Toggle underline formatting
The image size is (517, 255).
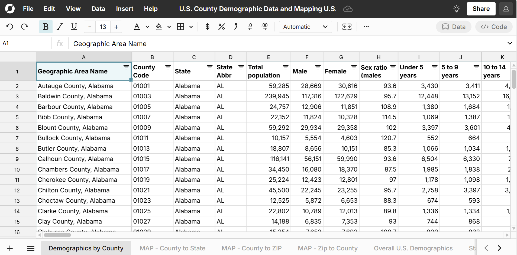tap(74, 27)
